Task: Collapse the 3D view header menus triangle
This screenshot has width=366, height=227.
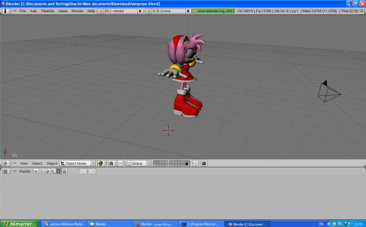Action: coord(15,164)
